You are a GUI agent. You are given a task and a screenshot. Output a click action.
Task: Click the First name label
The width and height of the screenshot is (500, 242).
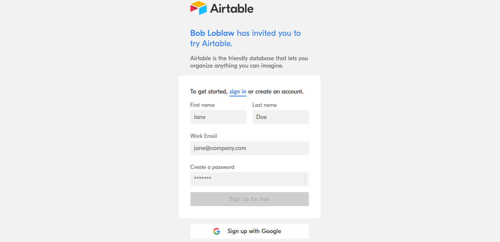point(202,105)
